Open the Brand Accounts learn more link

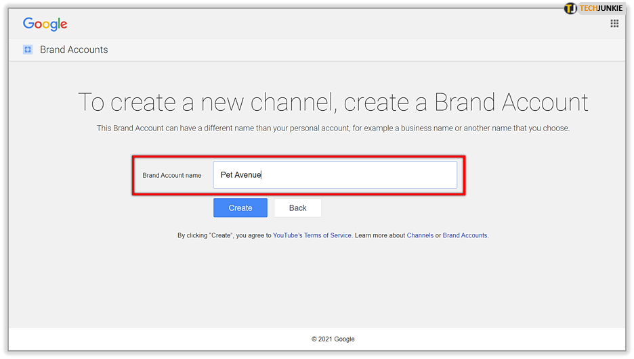pyautogui.click(x=465, y=235)
